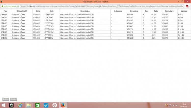Select the ZPRP4CAN order row reference
This screenshot has width=191, height=108.
49,14
